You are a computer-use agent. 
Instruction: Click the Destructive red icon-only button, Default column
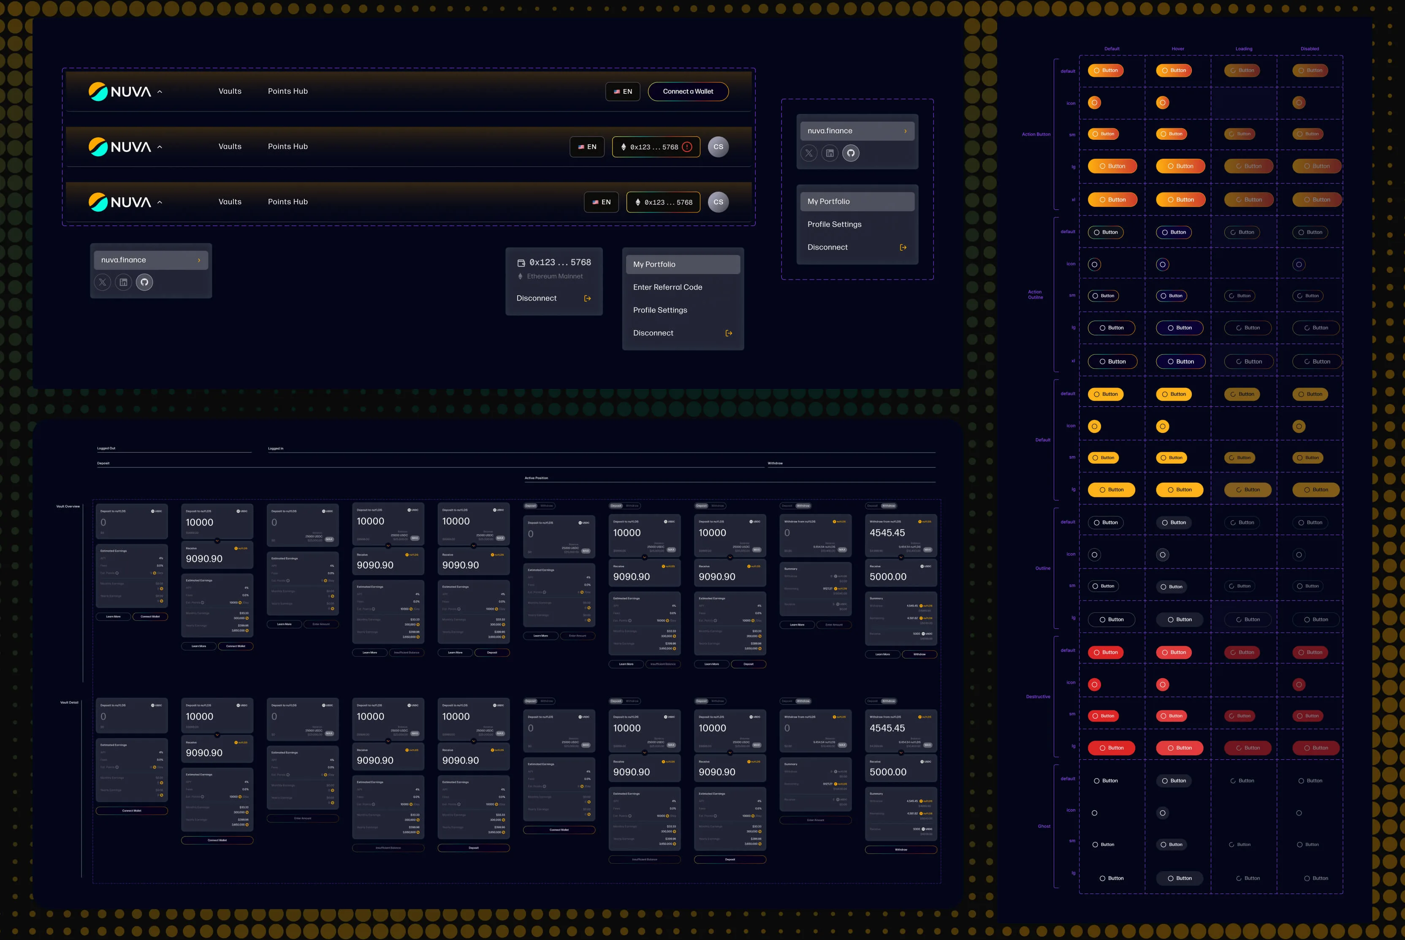tap(1095, 685)
